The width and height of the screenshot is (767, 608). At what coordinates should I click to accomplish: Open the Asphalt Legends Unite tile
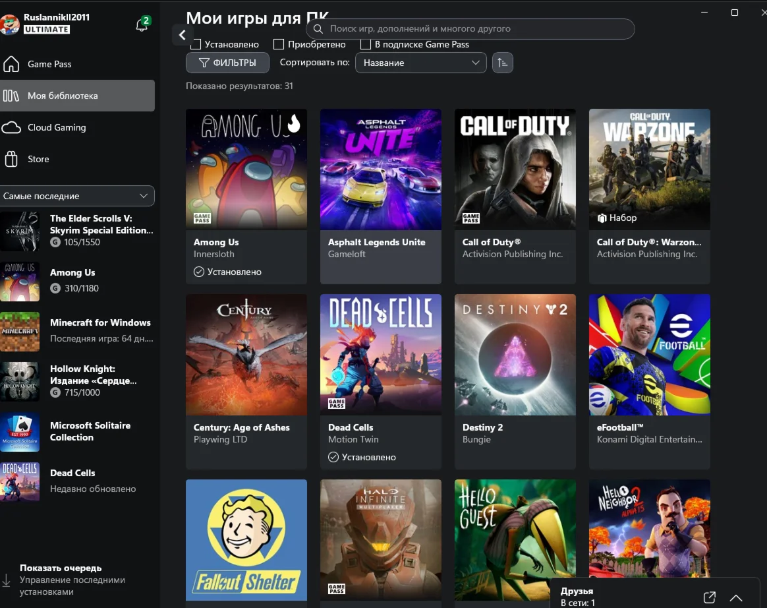click(x=381, y=196)
